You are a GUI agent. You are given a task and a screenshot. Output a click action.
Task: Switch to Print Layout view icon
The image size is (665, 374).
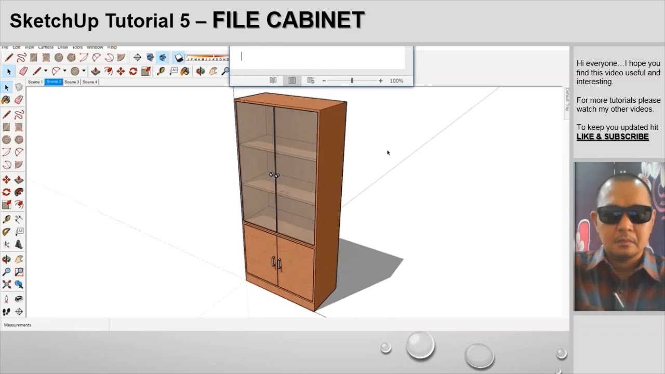pyautogui.click(x=292, y=81)
